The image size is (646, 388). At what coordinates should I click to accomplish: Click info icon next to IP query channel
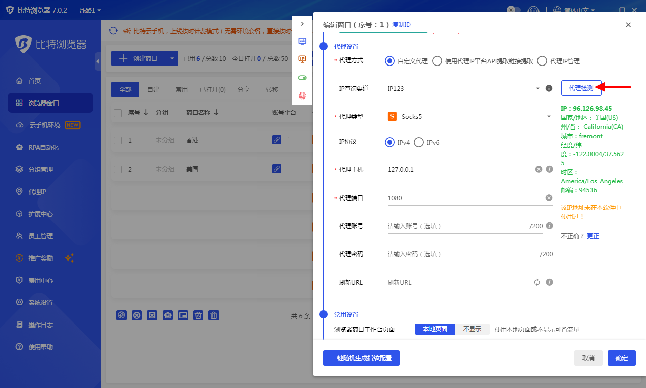[549, 88]
